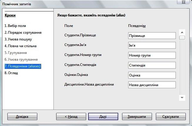Edit the Назва дисципліни alias field
192x126 pixels.
point(152,85)
